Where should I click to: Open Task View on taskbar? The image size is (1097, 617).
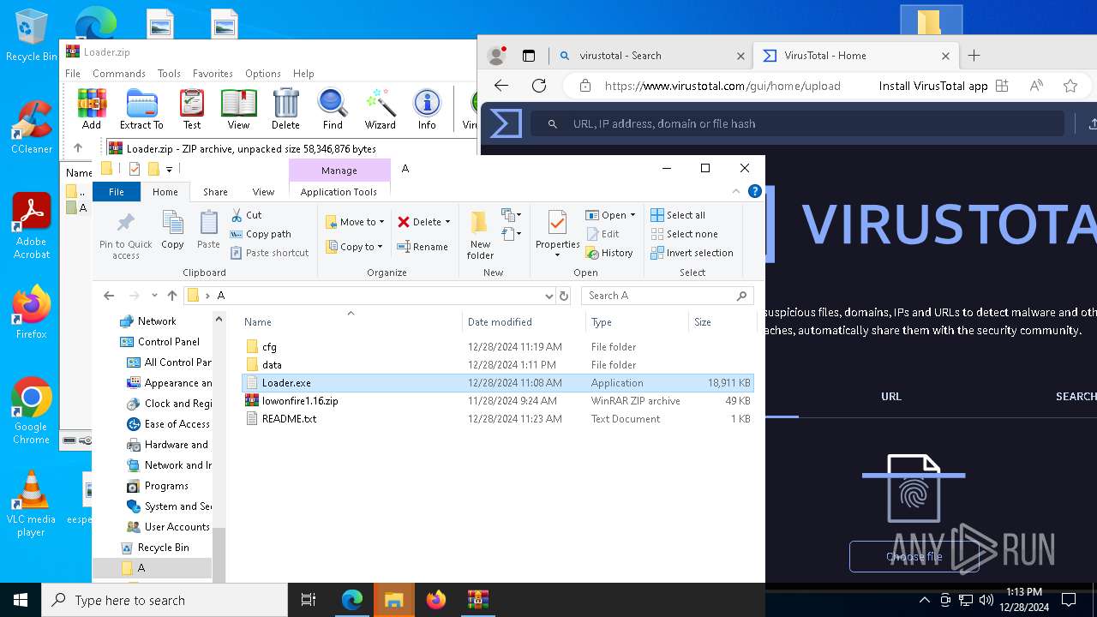tap(309, 600)
